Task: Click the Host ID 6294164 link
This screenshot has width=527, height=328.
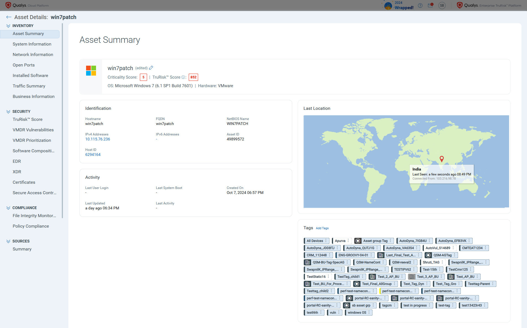Action: (x=93, y=154)
